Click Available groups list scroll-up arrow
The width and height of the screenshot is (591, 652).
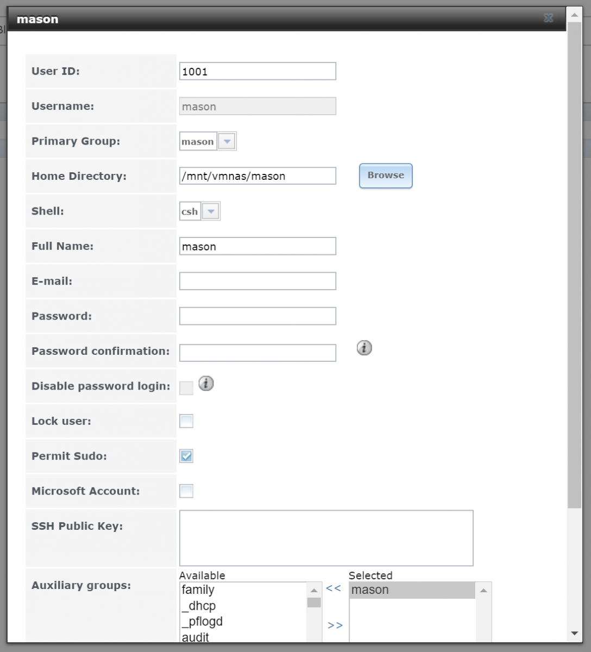(x=314, y=590)
